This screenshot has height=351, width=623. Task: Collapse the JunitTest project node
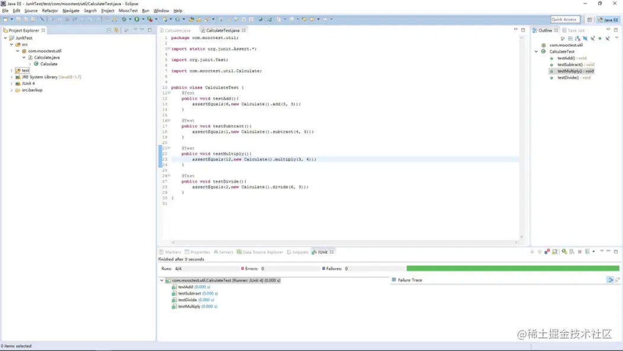(5, 38)
